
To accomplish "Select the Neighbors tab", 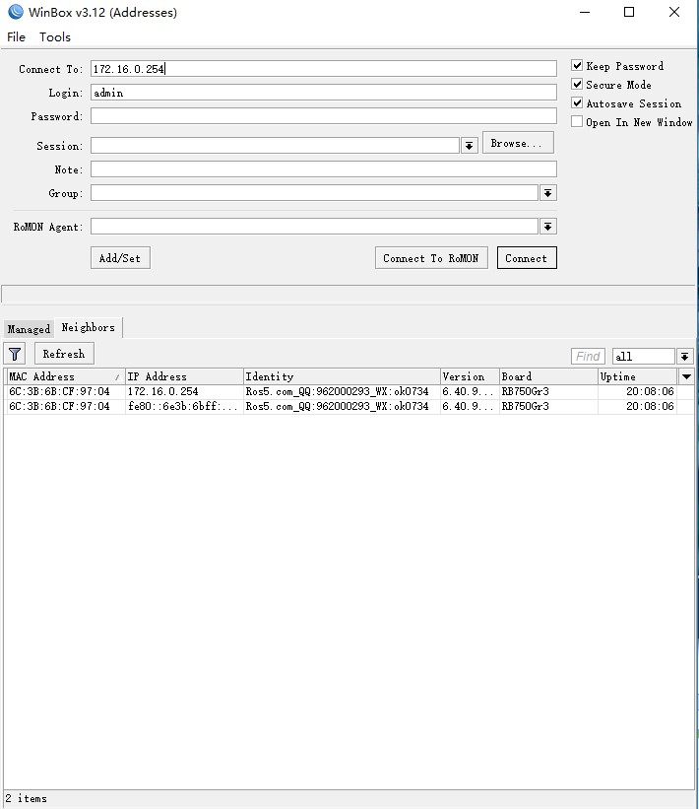I will 89,327.
